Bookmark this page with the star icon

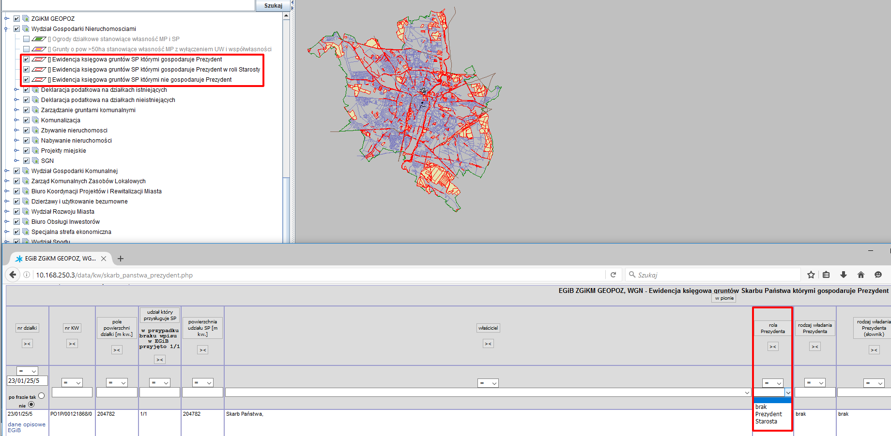pos(811,275)
